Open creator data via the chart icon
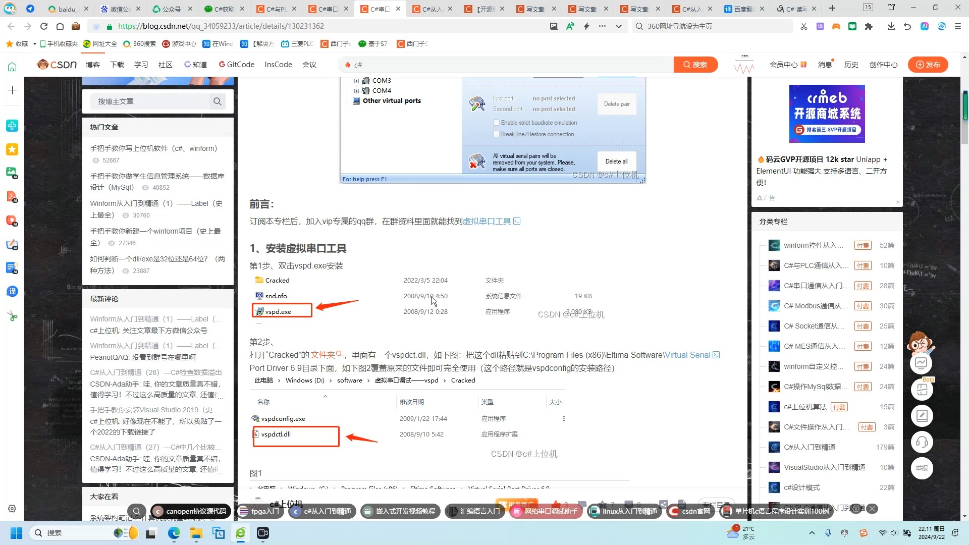This screenshot has width=969, height=545. point(922,363)
